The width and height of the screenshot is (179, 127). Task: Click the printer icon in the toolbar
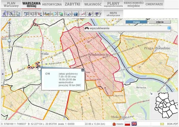point(69,14)
